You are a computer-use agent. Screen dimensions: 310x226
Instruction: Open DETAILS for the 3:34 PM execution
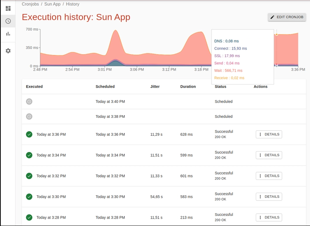pos(269,155)
